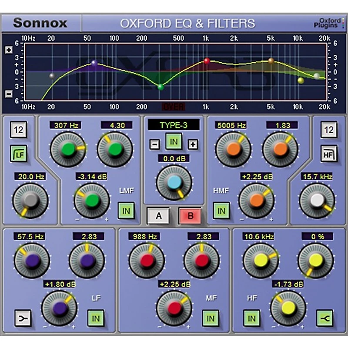348x348 pixels.
Task: Click the HF overshoot knob at 0 %
Action: pyautogui.click(x=316, y=261)
